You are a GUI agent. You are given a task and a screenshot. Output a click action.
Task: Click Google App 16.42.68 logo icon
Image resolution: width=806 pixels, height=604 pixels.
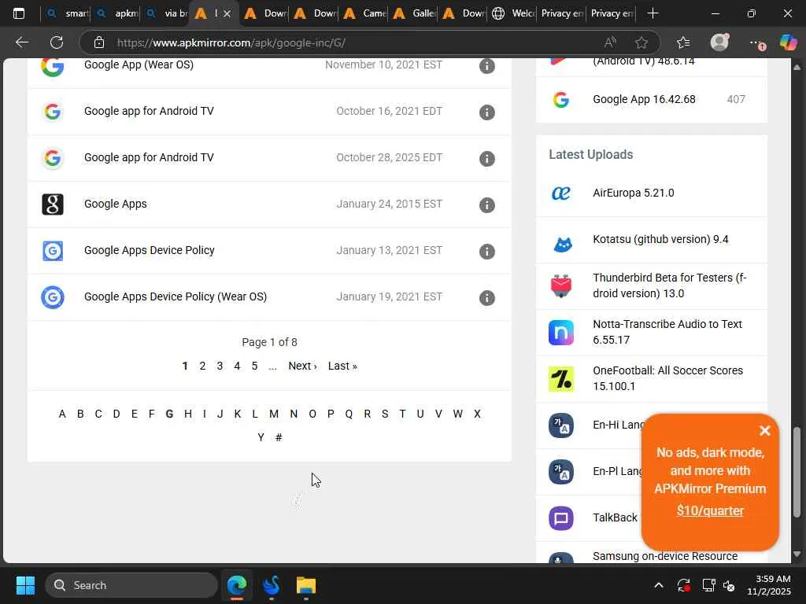560,100
